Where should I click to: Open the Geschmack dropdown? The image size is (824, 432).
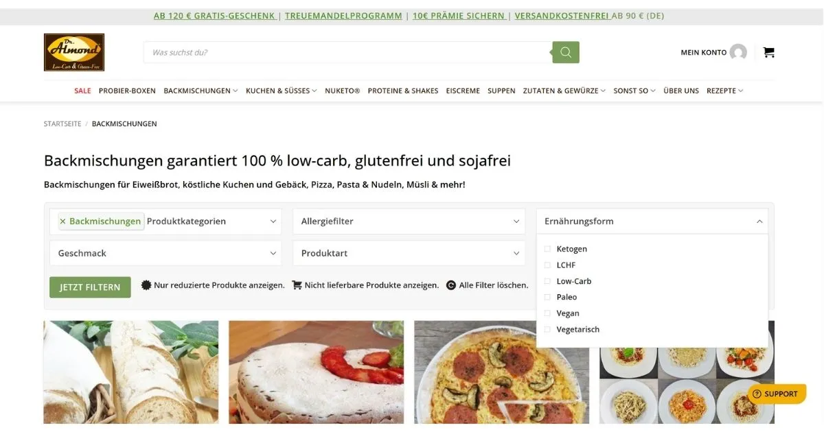click(165, 253)
